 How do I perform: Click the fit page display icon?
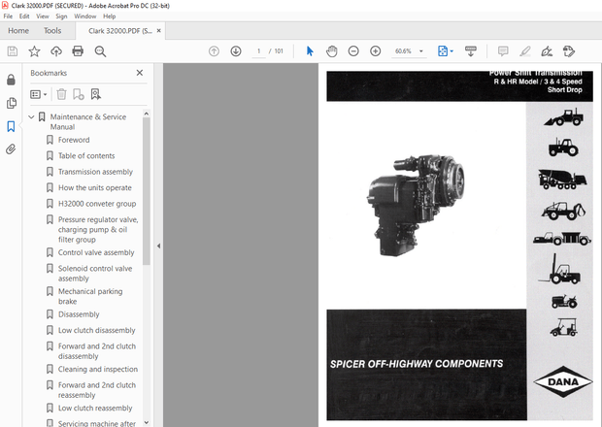443,51
